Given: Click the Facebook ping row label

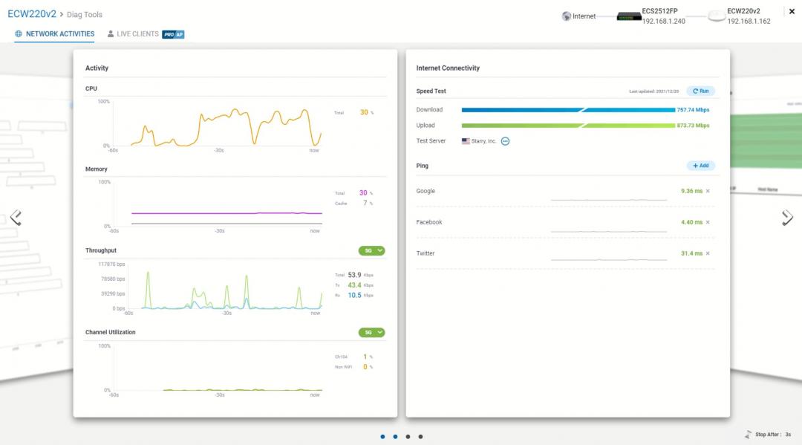Looking at the screenshot, I should click(x=429, y=223).
